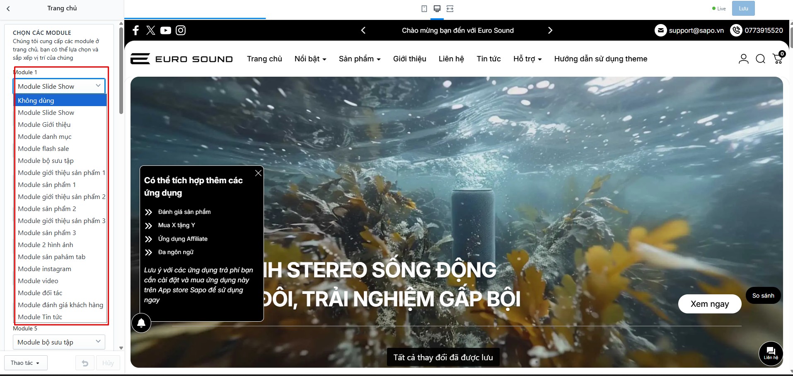Close the app integration popup
The height and width of the screenshot is (376, 793).
pyautogui.click(x=258, y=173)
